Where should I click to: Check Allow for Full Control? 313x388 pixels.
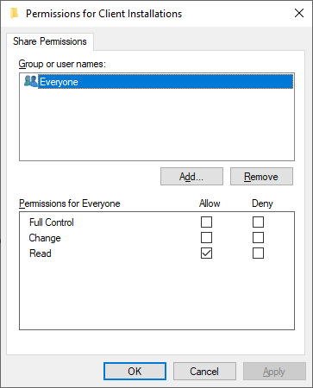click(x=206, y=222)
